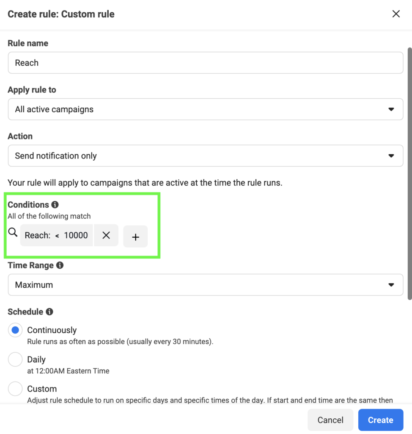Open the Apply rule to dropdown

pos(205,109)
